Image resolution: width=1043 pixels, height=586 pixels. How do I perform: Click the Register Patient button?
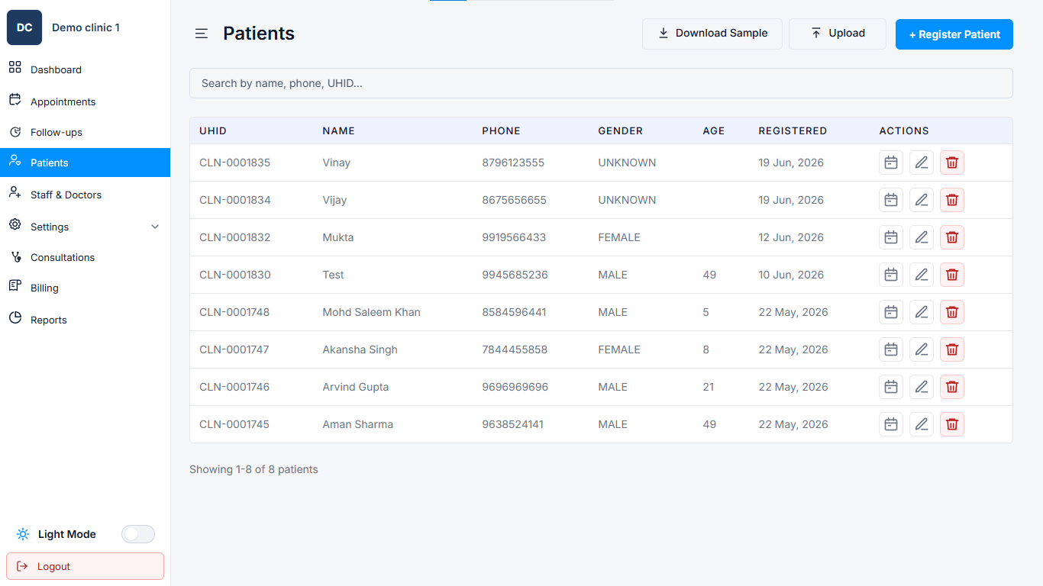pos(954,34)
